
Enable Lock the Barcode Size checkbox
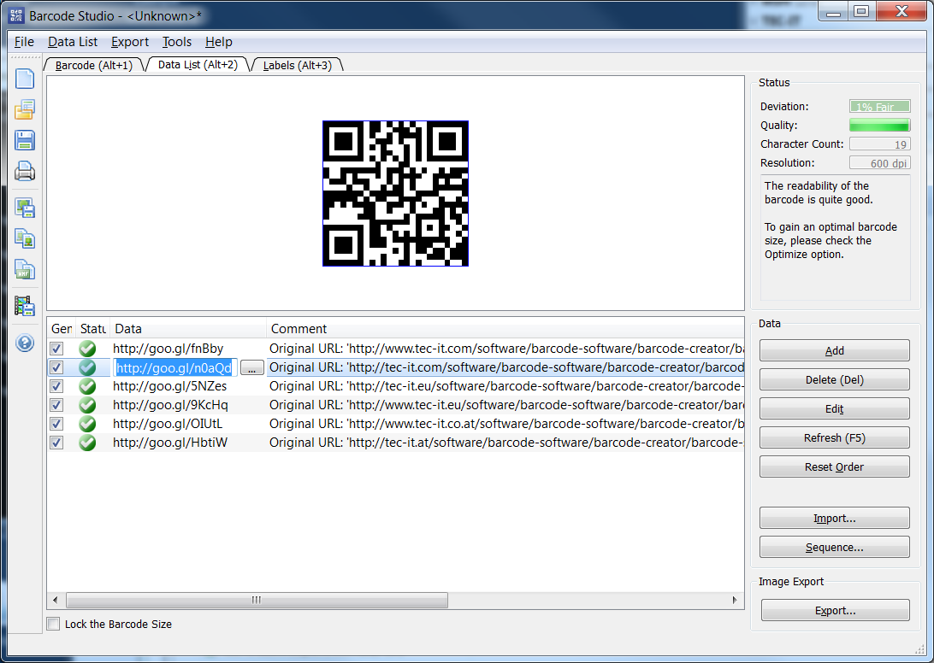click(54, 624)
